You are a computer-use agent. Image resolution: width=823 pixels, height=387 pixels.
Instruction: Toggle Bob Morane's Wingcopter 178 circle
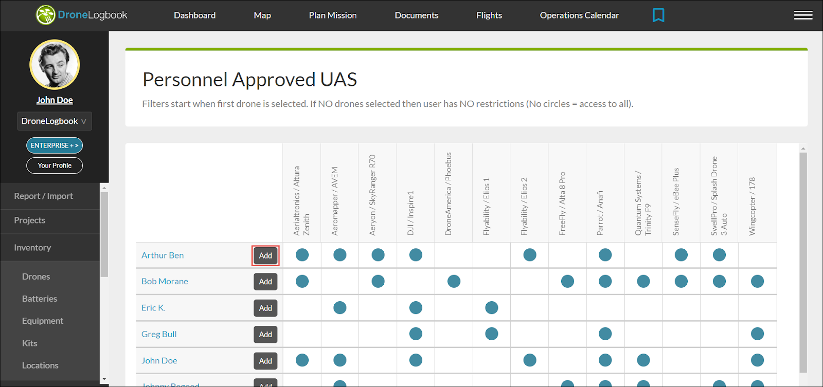757,281
